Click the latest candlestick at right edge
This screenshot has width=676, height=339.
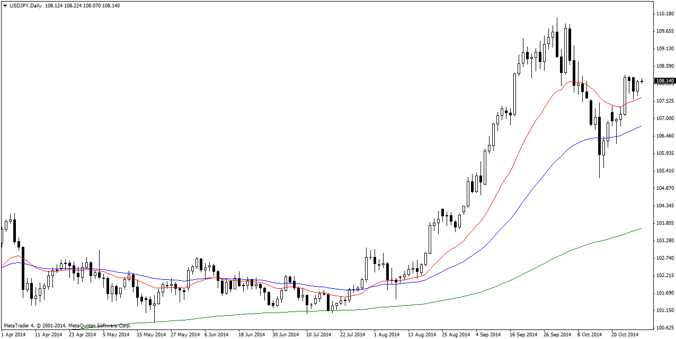click(x=642, y=81)
